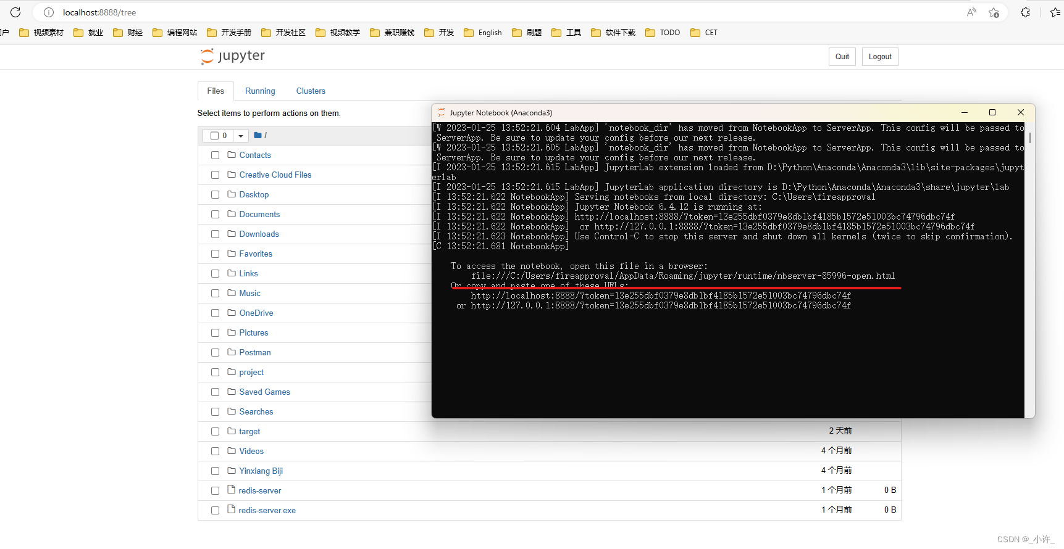
Task: Click the Jupyter logo
Action: [x=233, y=56]
